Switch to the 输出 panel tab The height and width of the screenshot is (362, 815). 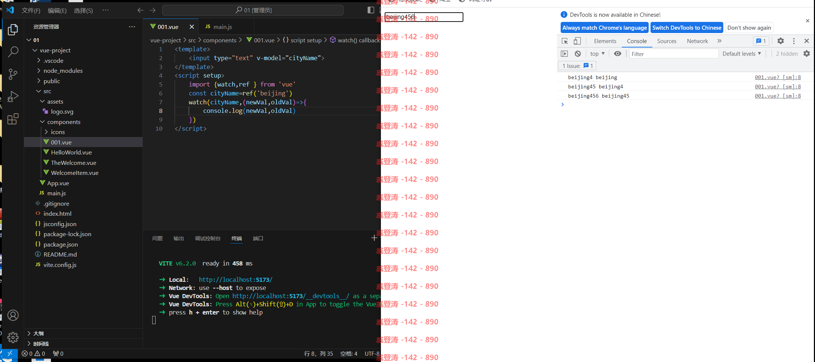[179, 238]
